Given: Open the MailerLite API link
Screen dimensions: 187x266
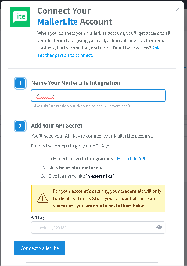Looking at the screenshot, I should coord(131,158).
